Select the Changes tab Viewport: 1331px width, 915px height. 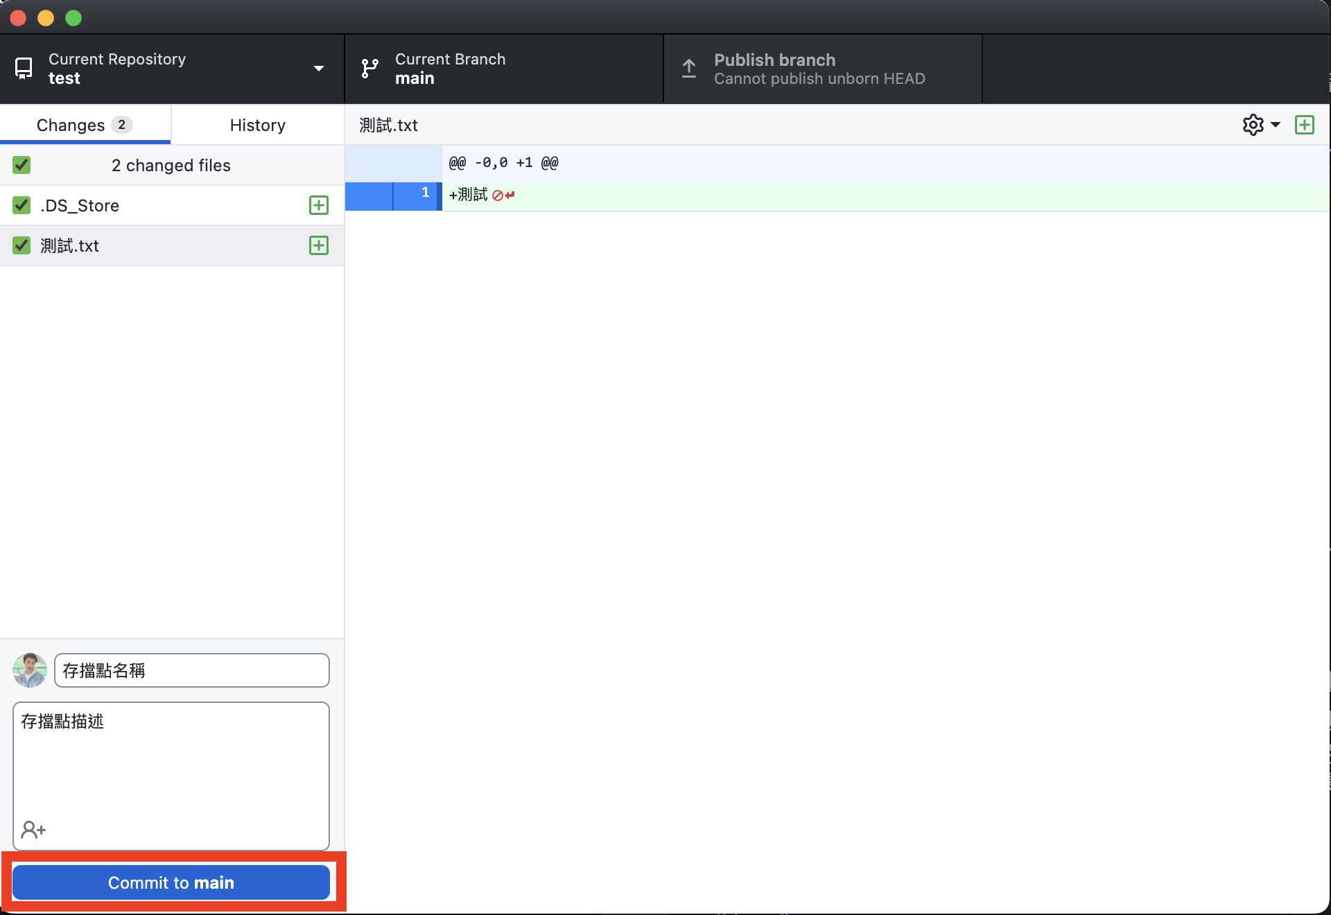pyautogui.click(x=86, y=124)
